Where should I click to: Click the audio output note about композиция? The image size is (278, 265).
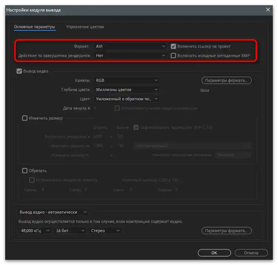tap(100, 221)
